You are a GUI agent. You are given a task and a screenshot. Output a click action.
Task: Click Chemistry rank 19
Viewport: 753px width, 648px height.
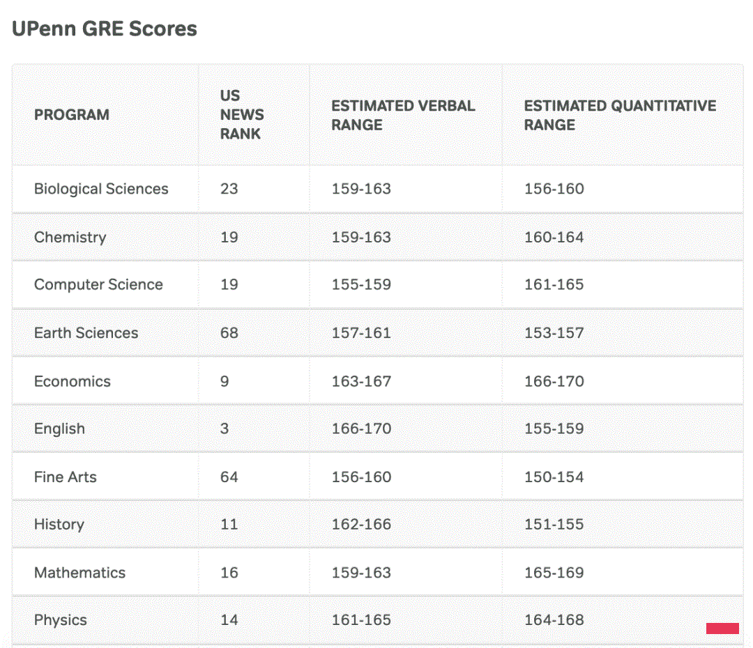click(x=229, y=237)
